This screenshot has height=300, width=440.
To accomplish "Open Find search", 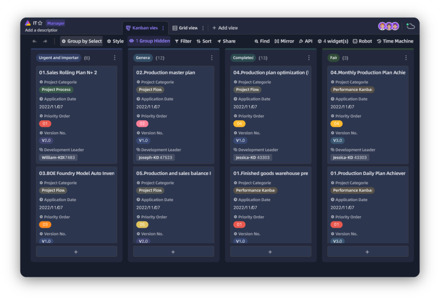I will coord(262,41).
